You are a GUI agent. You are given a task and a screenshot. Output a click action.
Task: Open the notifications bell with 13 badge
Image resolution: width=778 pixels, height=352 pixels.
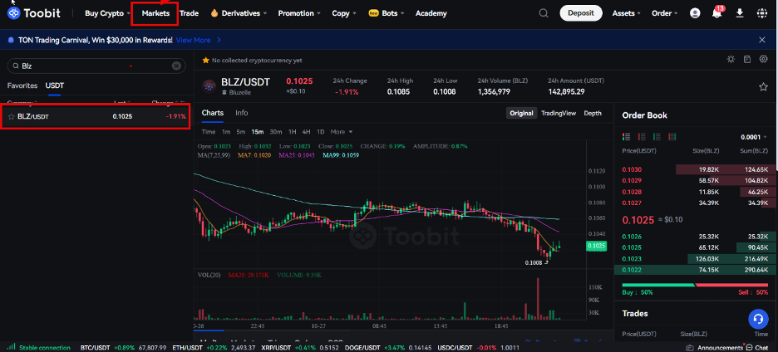click(x=717, y=13)
